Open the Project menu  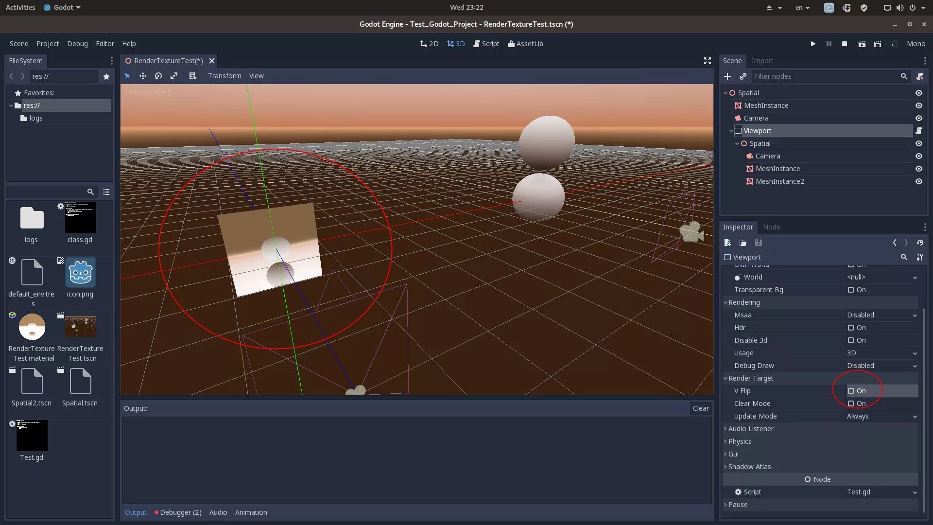[48, 44]
